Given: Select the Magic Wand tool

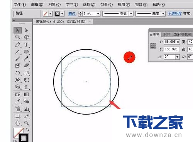Looking at the screenshot, I should 18,37.
